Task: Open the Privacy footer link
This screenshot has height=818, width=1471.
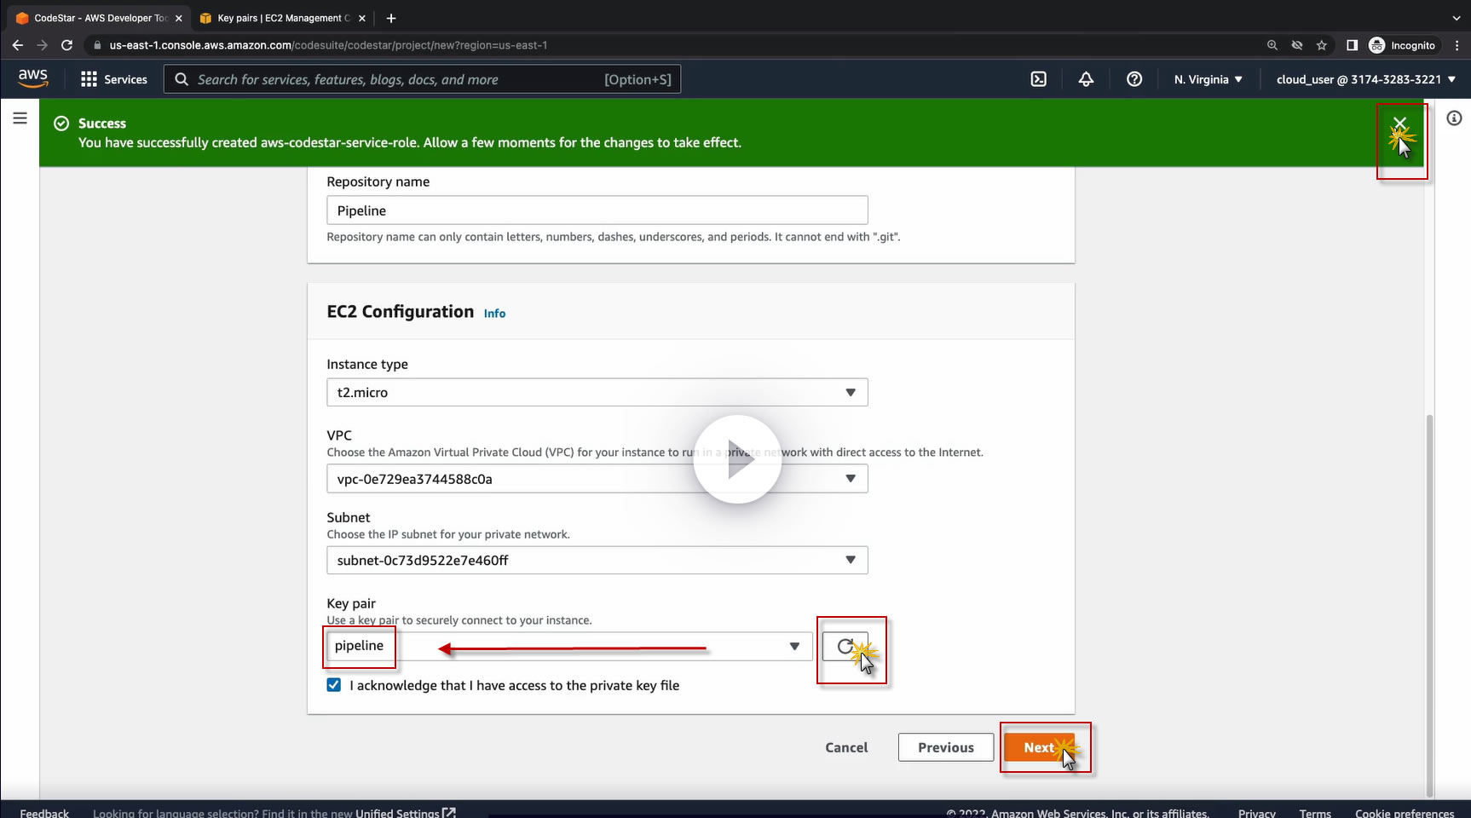Action: coord(1257,813)
